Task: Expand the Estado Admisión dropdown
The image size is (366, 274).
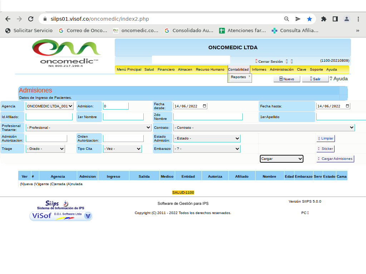Action: (x=207, y=138)
